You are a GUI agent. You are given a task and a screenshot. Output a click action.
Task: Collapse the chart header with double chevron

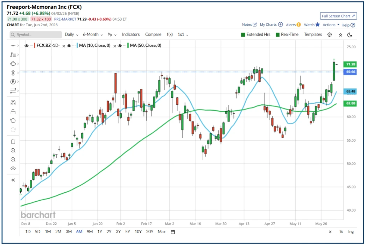click(340, 35)
